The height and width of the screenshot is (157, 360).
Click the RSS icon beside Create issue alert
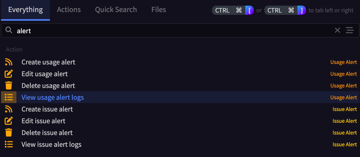(x=9, y=109)
